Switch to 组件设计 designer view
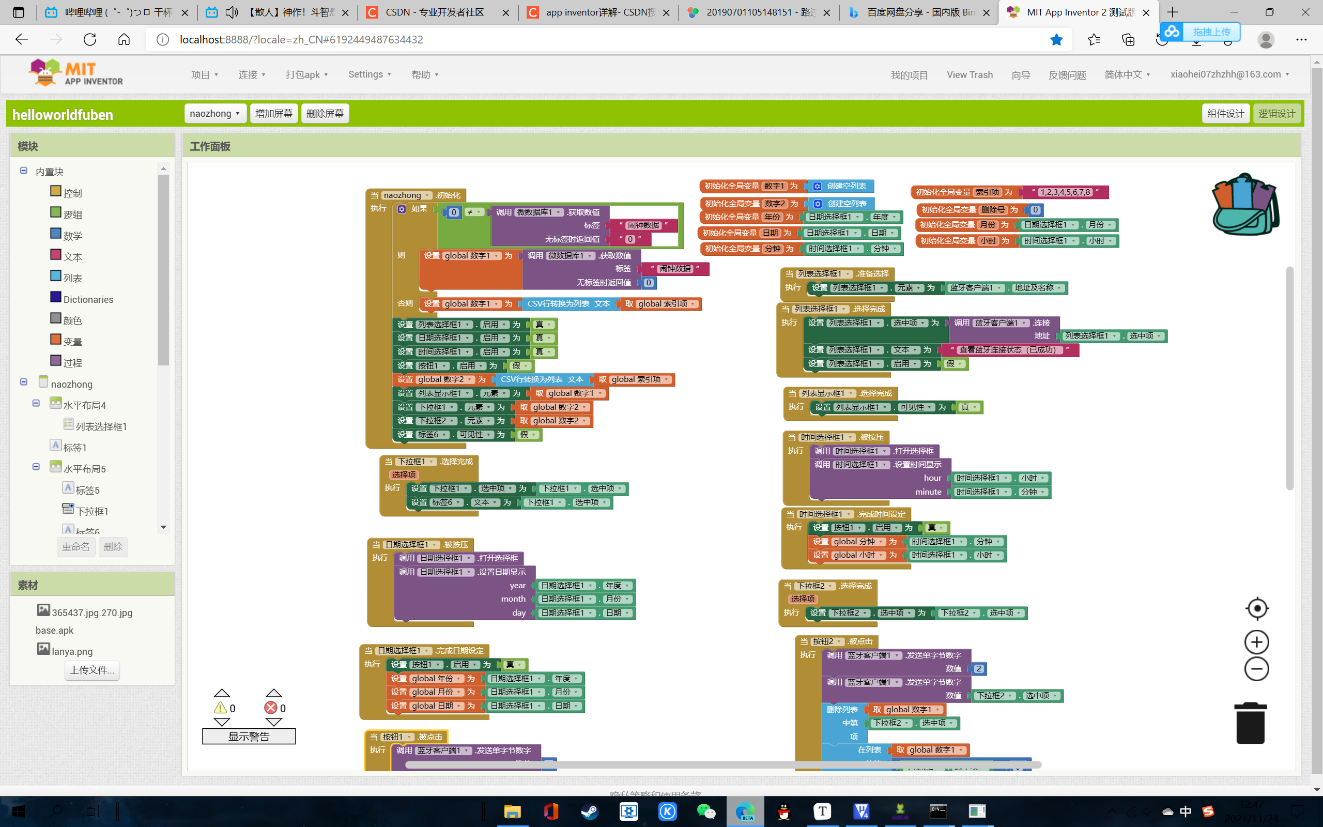This screenshot has height=827, width=1323. coord(1226,113)
